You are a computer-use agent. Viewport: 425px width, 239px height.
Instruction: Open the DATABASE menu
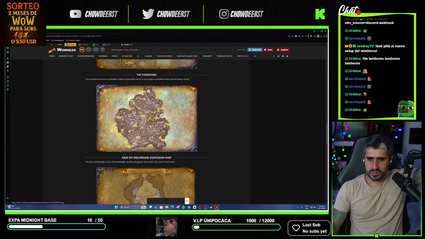[103, 56]
